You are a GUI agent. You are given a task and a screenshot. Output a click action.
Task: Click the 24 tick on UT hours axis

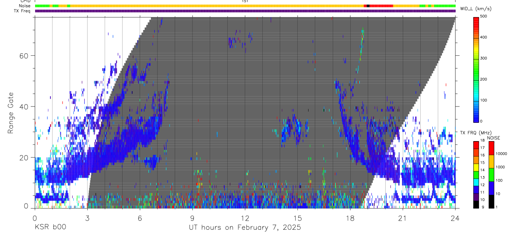(455, 218)
